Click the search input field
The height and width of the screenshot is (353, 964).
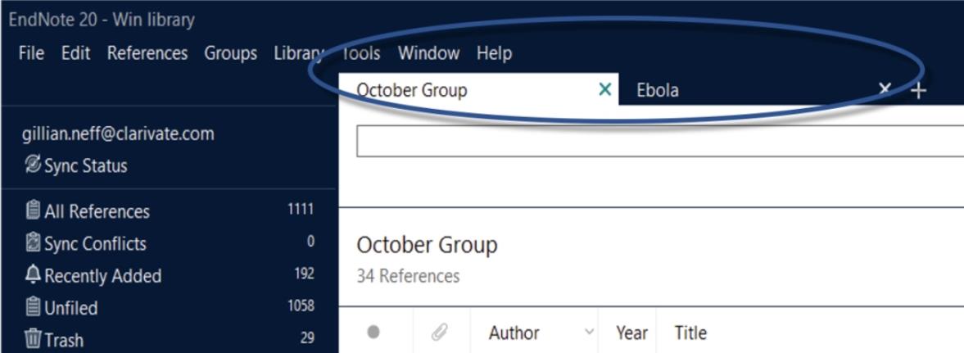click(660, 141)
